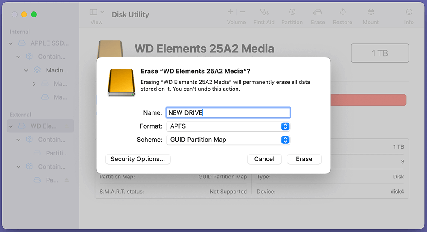Screen dimensions: 427x232
Task: Open View options dropdown chevron
Action: [x=102, y=12]
